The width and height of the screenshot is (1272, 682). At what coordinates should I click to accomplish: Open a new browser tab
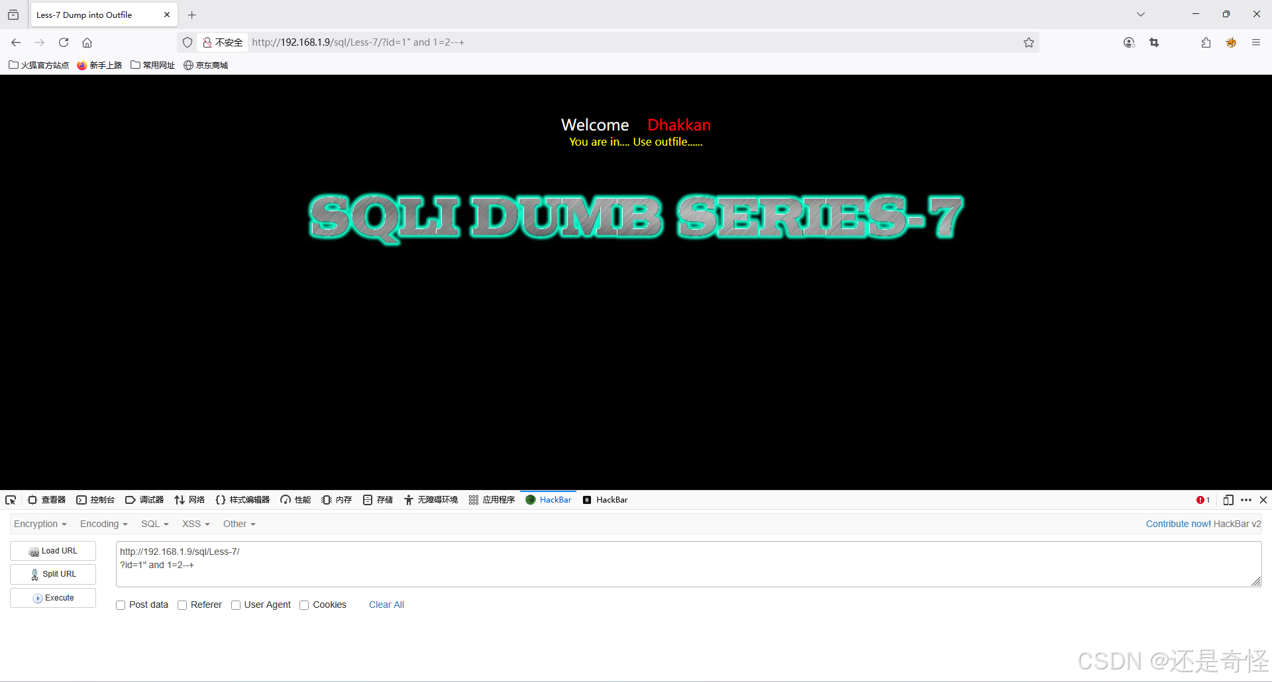pos(192,15)
